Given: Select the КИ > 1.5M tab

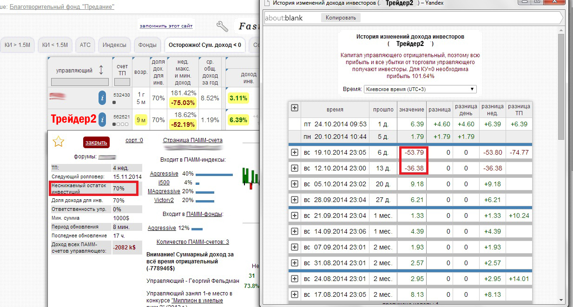Looking at the screenshot, I should [x=17, y=45].
